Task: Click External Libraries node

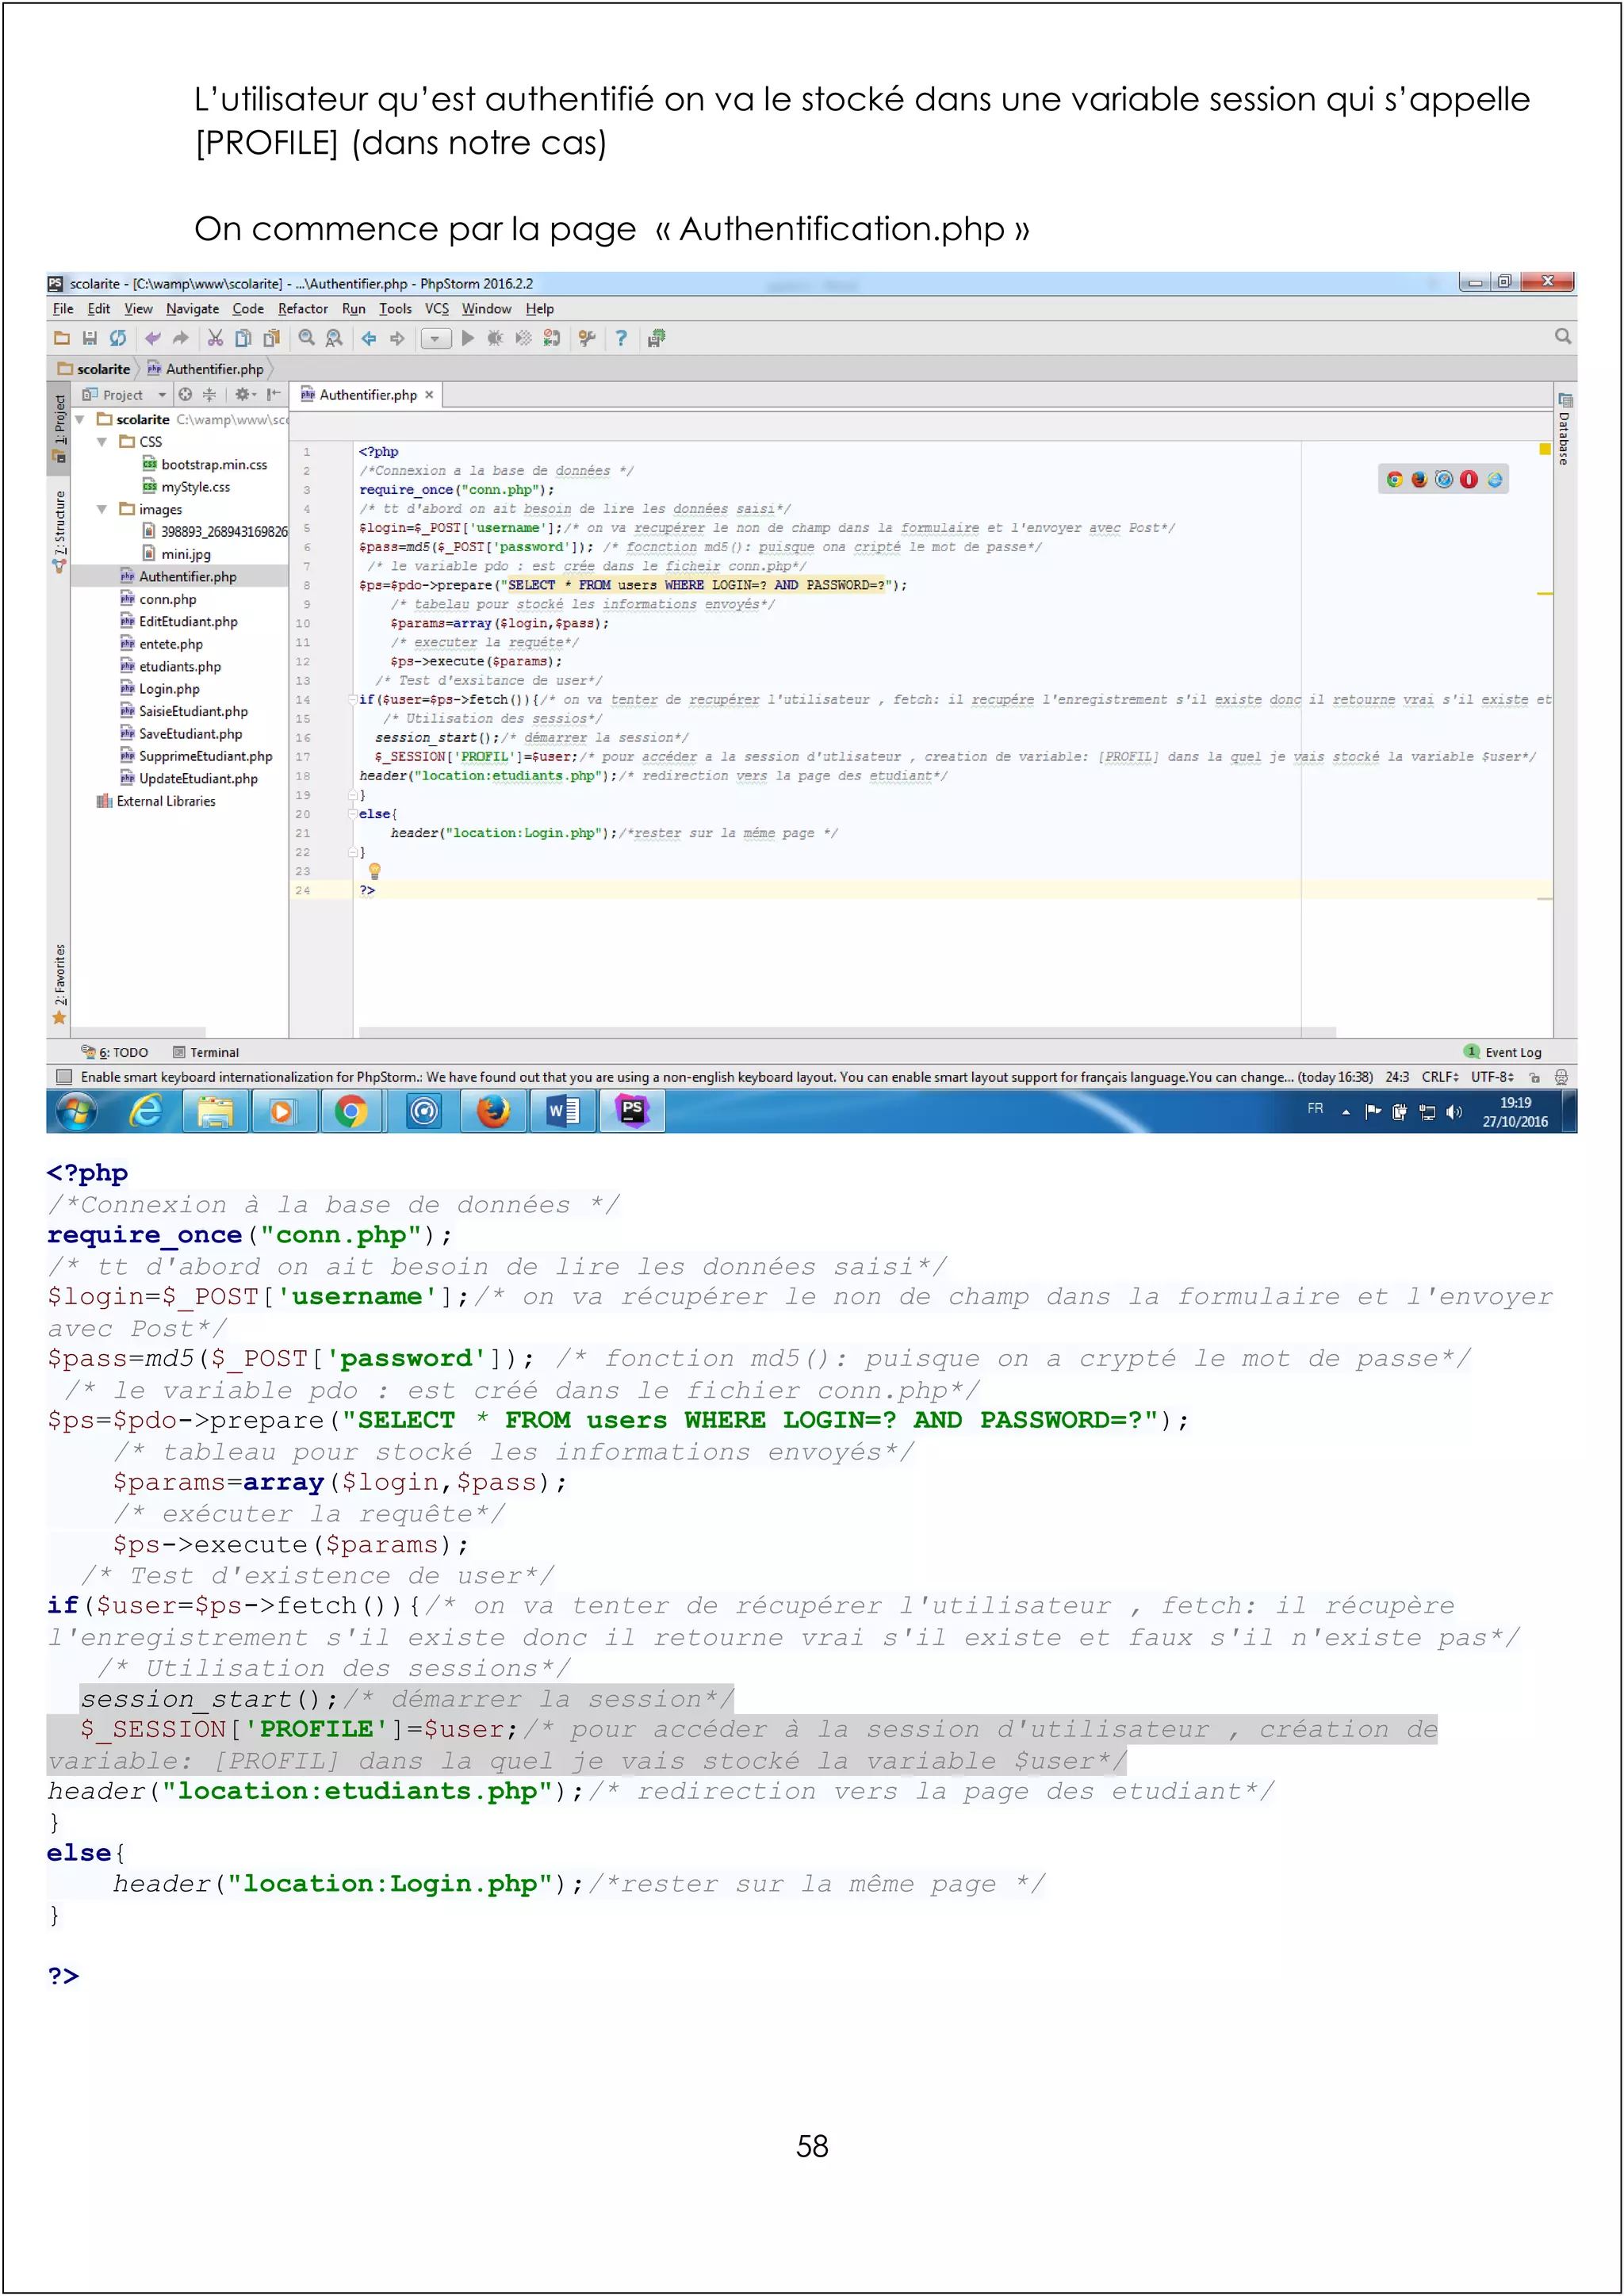Action: (x=156, y=801)
